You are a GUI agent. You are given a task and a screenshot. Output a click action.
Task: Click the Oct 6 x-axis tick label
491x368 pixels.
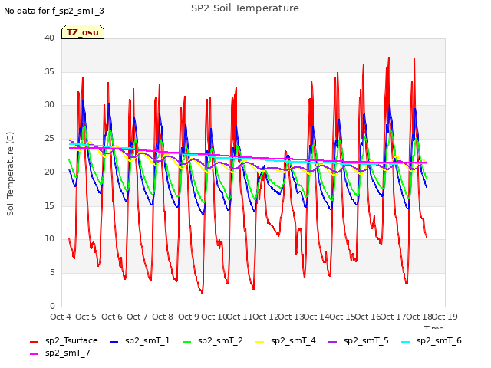pyautogui.click(x=112, y=317)
